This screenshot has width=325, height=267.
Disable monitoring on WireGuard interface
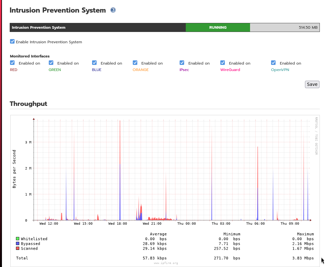pyautogui.click(x=222, y=63)
